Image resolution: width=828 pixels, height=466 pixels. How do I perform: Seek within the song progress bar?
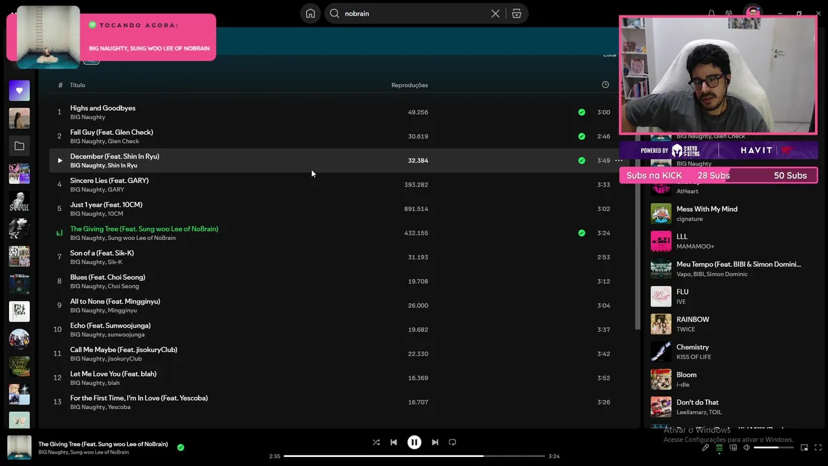tap(414, 456)
